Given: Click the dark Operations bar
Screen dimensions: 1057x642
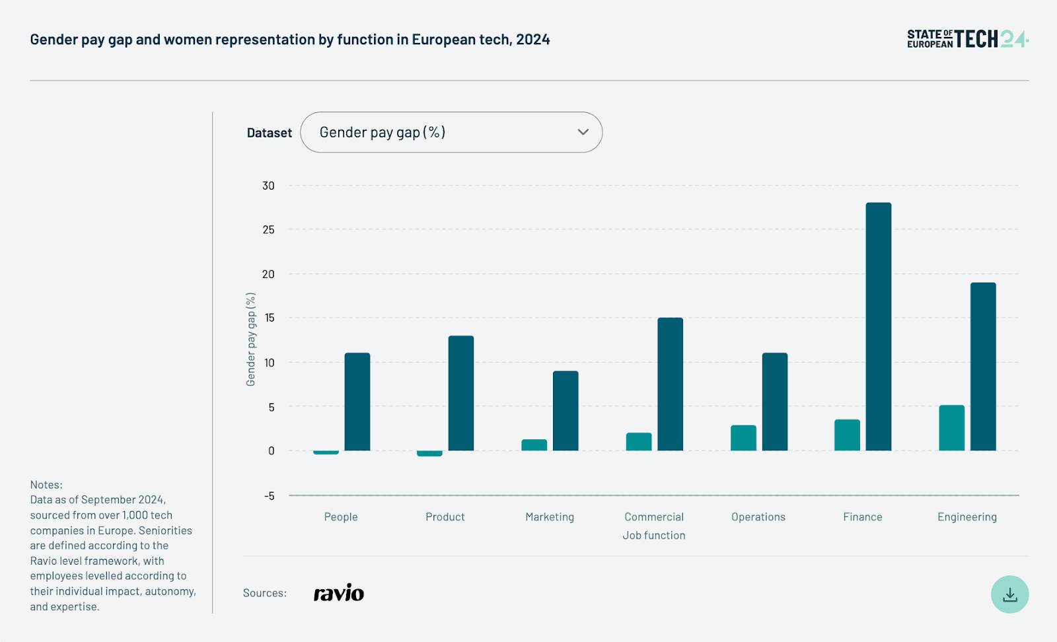Looking at the screenshot, I should (774, 402).
